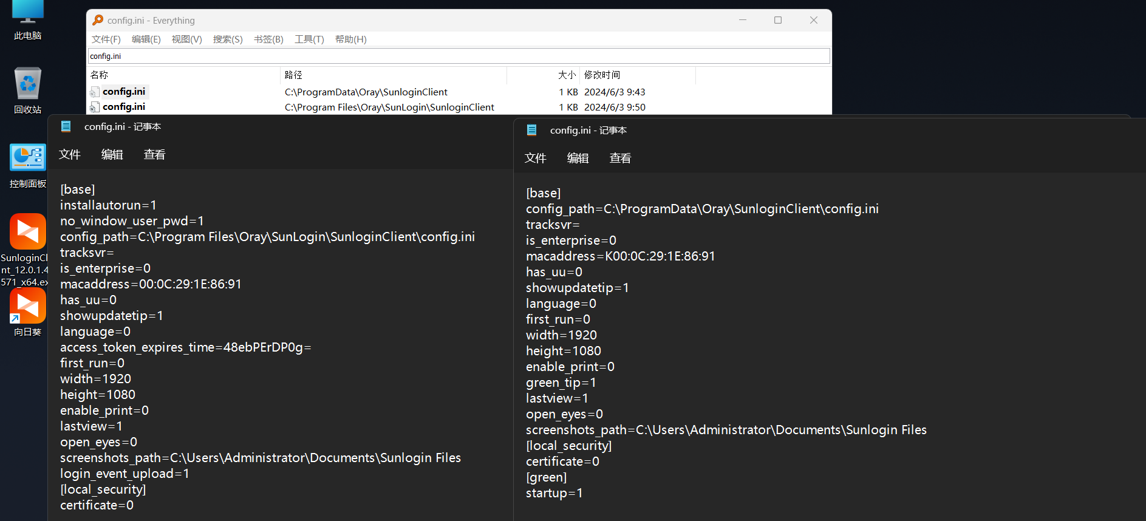Sort results by the 修改时间 column header
This screenshot has height=521, width=1146.
pos(638,75)
